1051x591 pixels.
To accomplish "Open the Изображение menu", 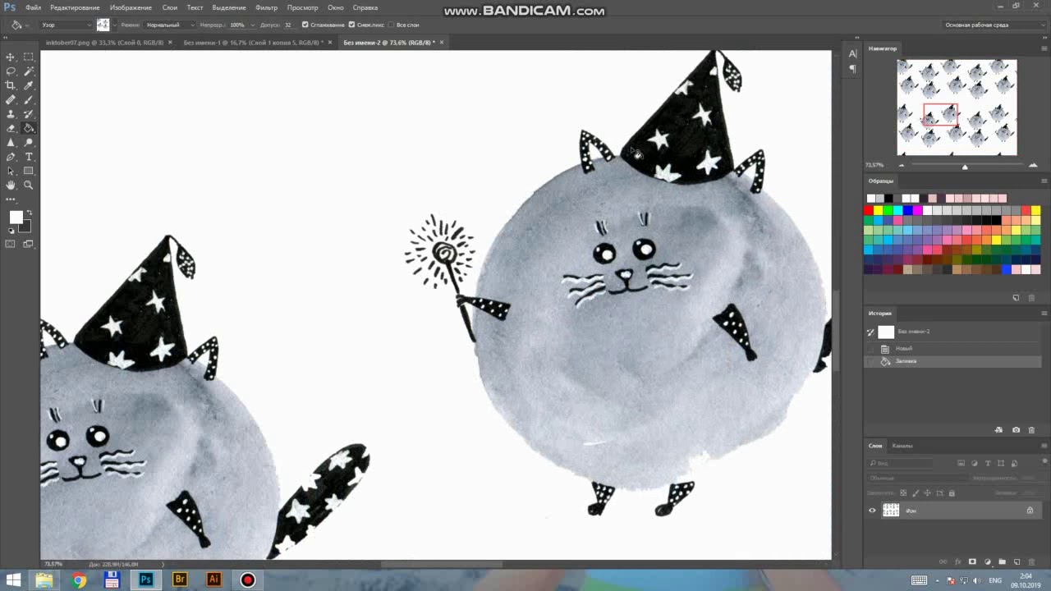I will tap(131, 7).
